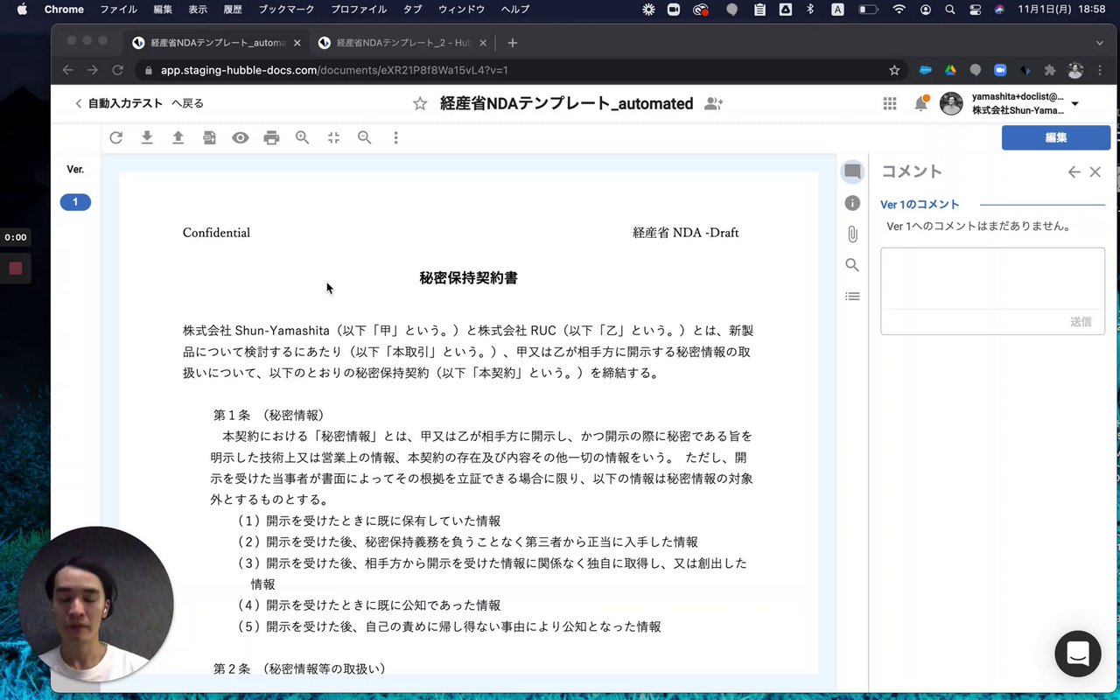Click the Zoom extension icon
The width and height of the screenshot is (1120, 700).
pyautogui.click(x=1000, y=70)
